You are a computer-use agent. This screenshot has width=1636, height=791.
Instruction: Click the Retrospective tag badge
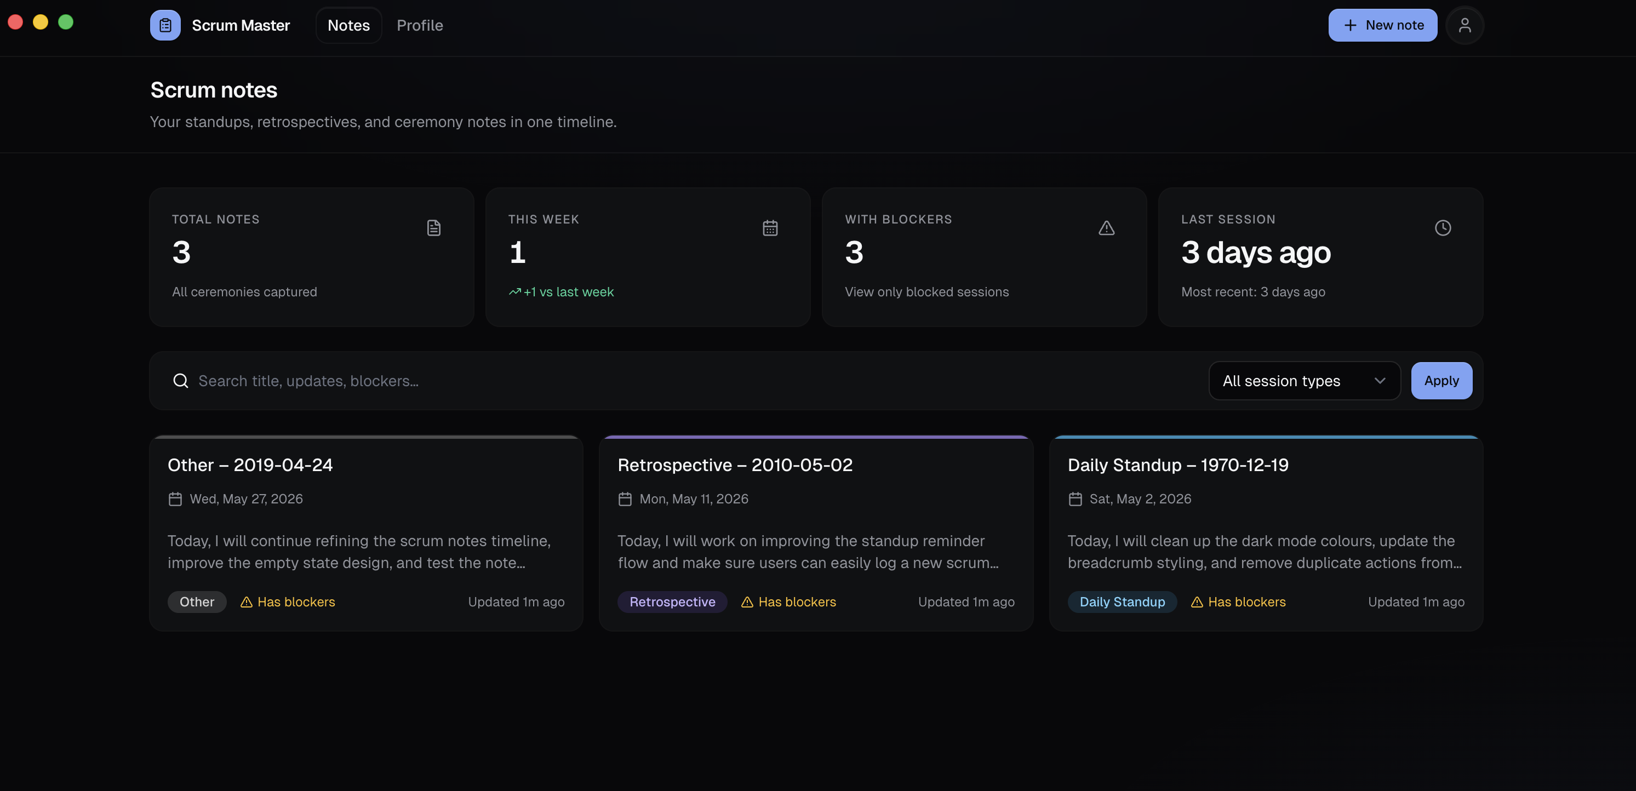pos(673,602)
